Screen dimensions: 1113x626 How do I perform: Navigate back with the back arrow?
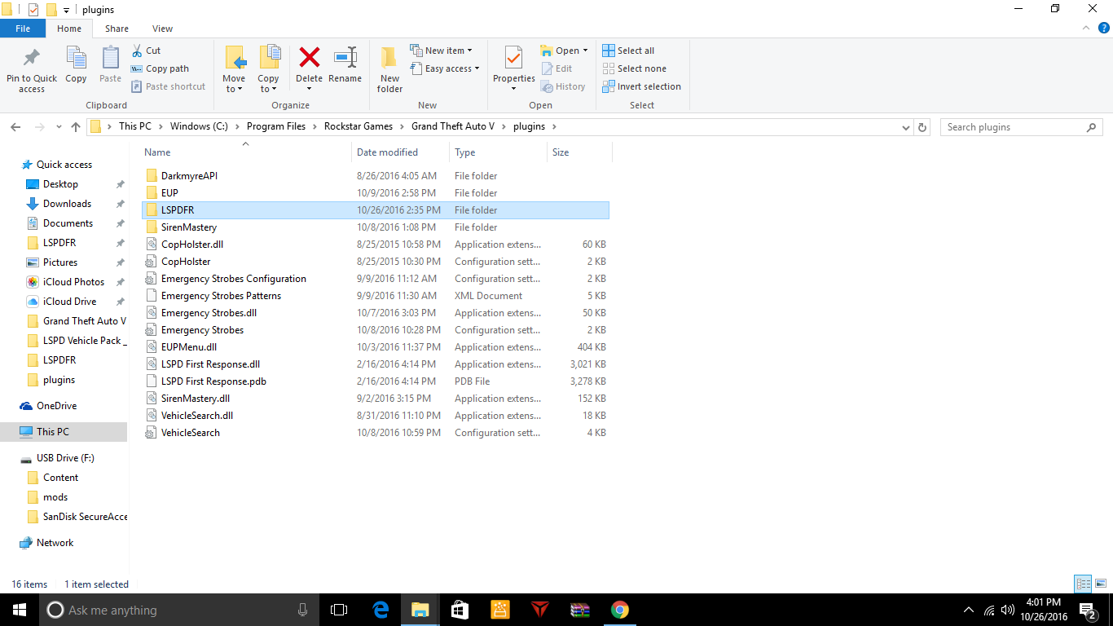click(15, 127)
